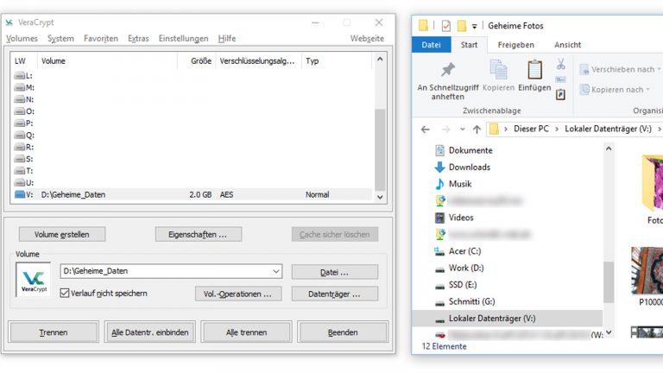The height and width of the screenshot is (373, 663).
Task: Click 'Volume erstellen' button
Action: click(x=62, y=234)
